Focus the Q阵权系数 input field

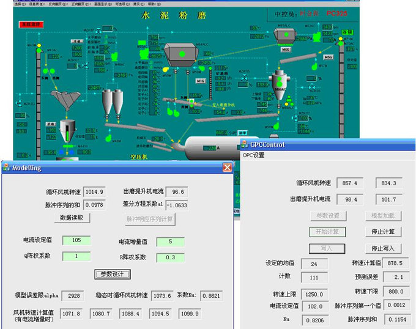point(76,256)
